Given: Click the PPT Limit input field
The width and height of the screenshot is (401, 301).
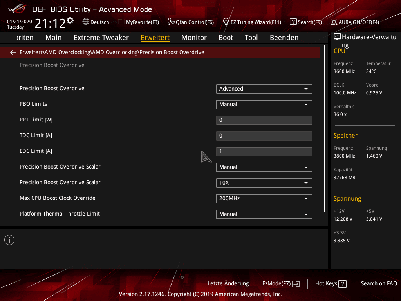Looking at the screenshot, I should pyautogui.click(x=264, y=120).
